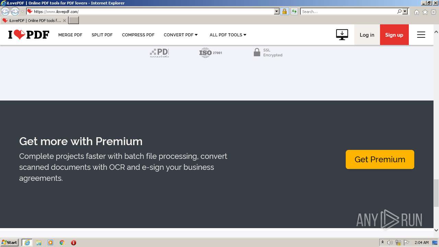The height and width of the screenshot is (247, 439).
Task: Click the network tray icon
Action: tap(398, 243)
